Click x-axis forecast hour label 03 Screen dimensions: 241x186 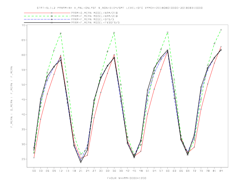click(40, 171)
